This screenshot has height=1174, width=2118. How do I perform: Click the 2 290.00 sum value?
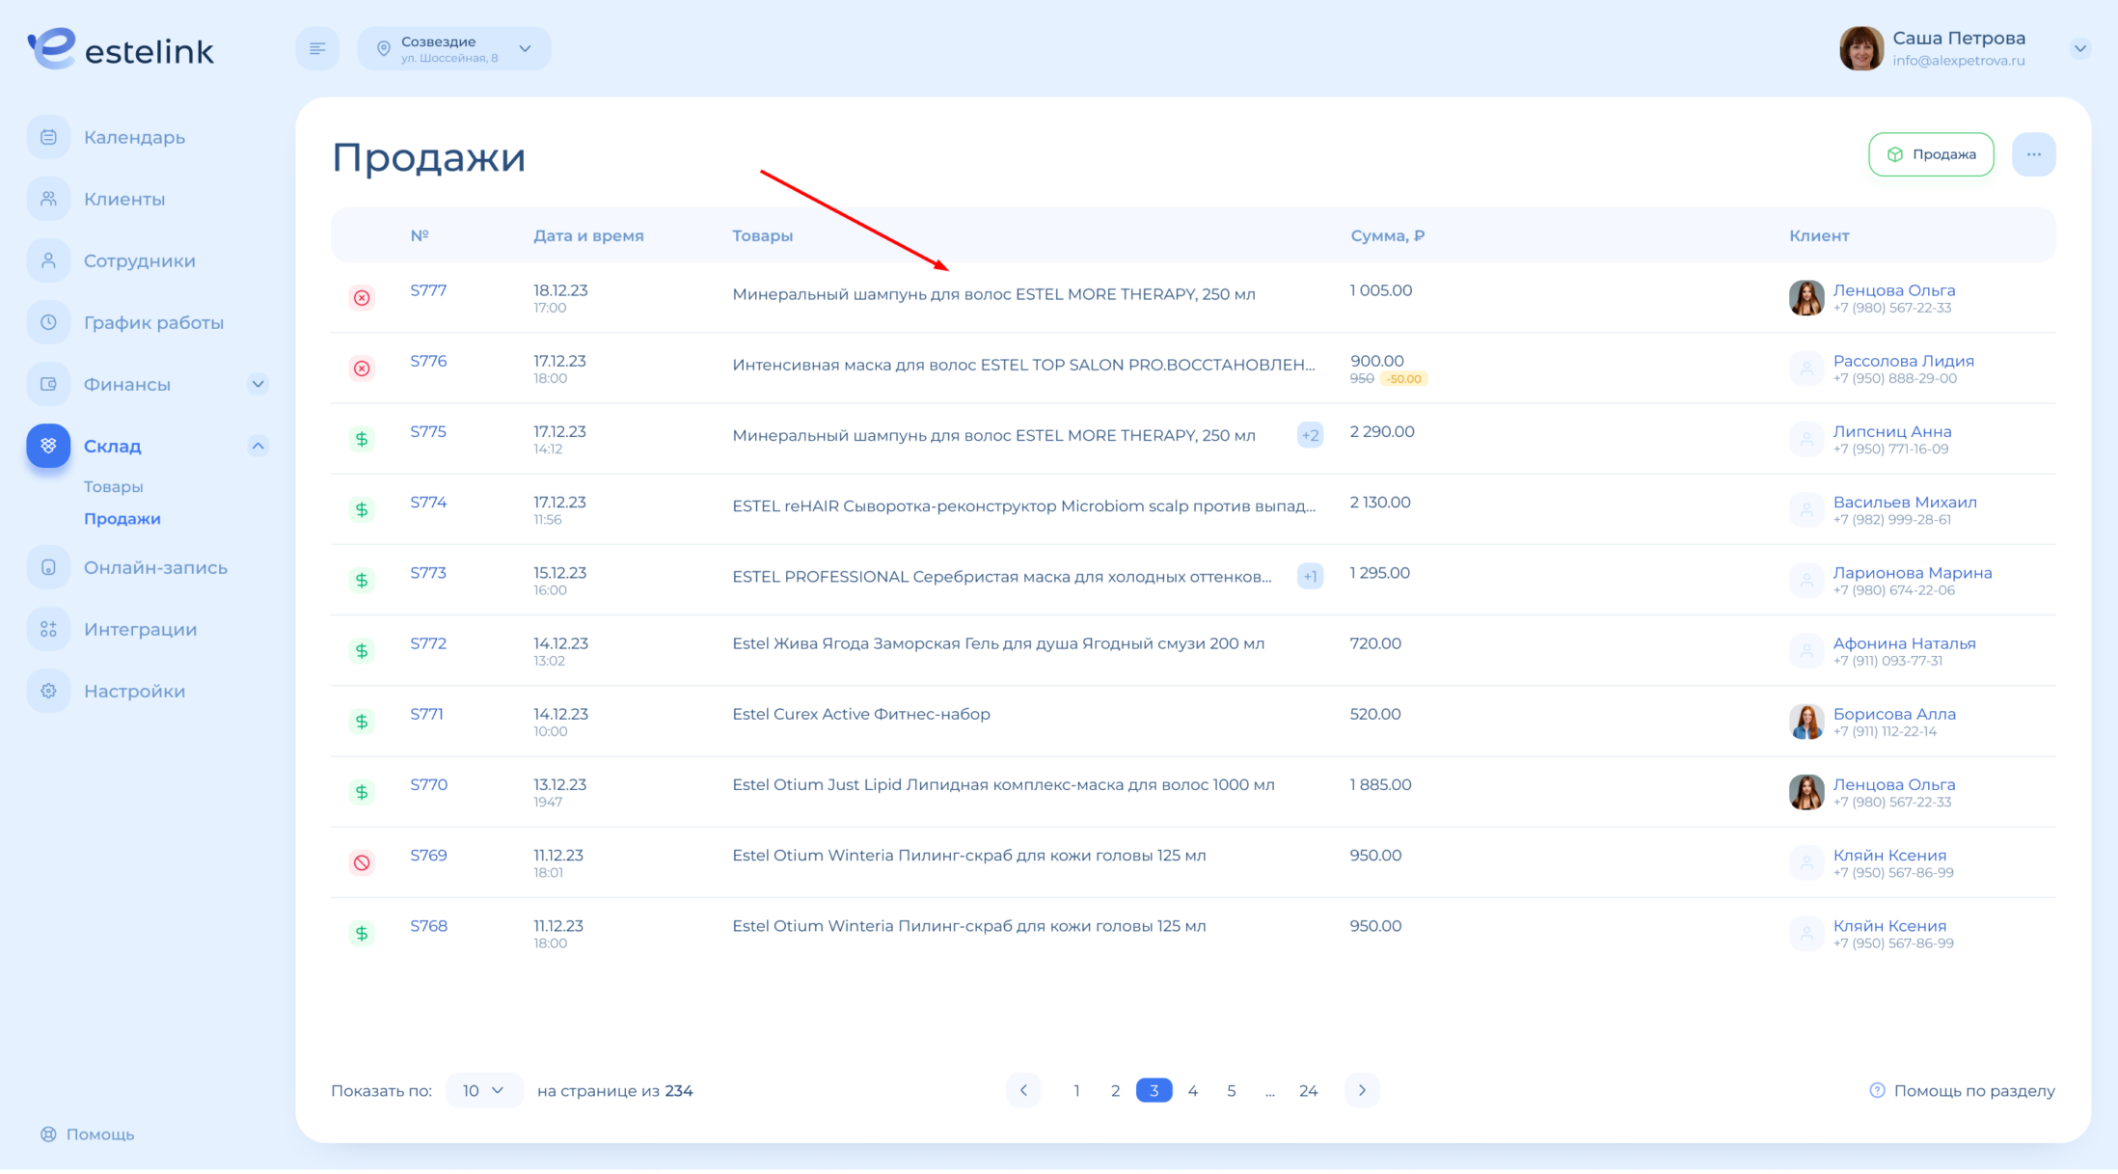[1382, 431]
